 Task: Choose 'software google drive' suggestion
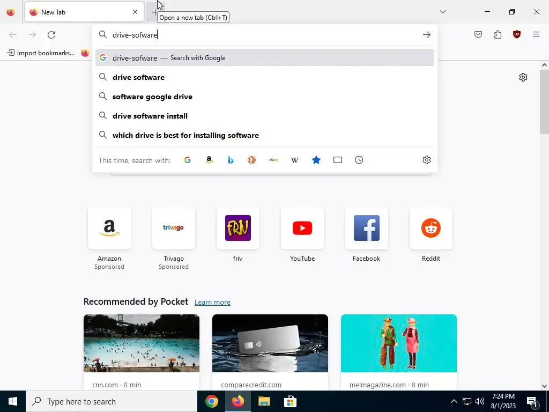(264, 97)
